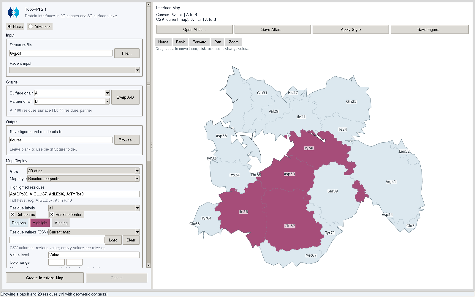The image size is (475, 297).
Task: Click the Open Atlas... button
Action: [x=194, y=29]
